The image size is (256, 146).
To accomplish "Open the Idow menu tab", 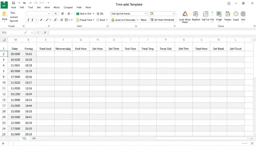I will coord(47,7).
